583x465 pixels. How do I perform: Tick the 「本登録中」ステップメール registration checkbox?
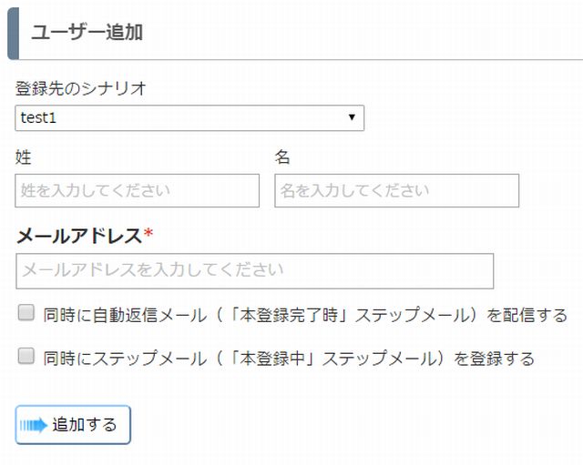26,356
